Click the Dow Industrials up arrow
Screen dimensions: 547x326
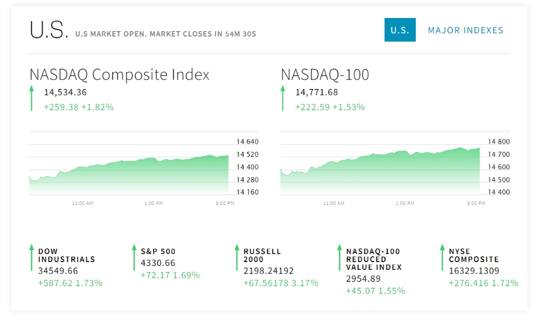pos(31,258)
